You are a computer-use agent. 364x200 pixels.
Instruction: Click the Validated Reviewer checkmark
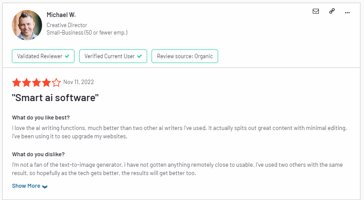67,56
